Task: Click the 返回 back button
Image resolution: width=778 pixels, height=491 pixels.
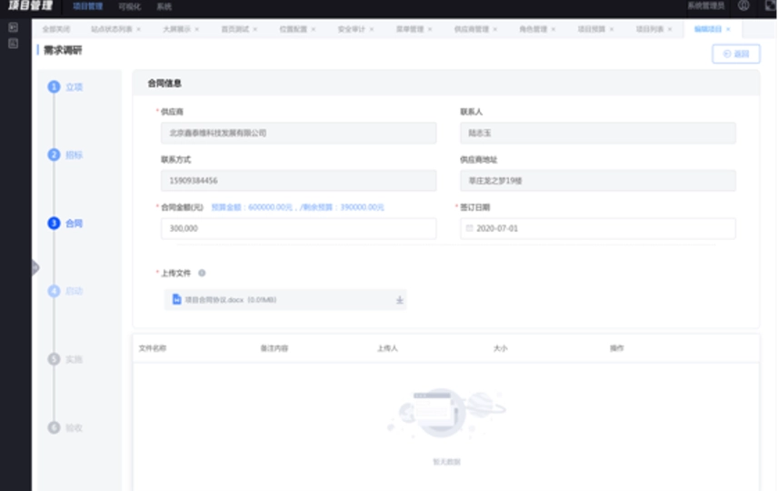Action: [x=736, y=55]
